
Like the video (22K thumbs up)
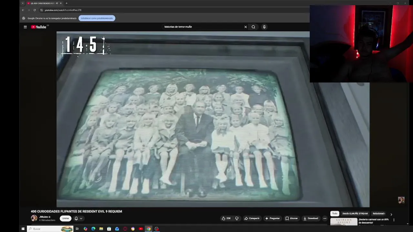226,218
